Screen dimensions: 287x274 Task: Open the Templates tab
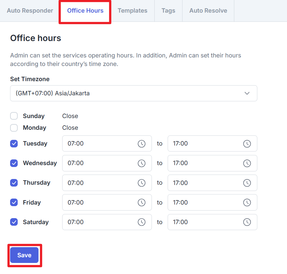point(132,11)
